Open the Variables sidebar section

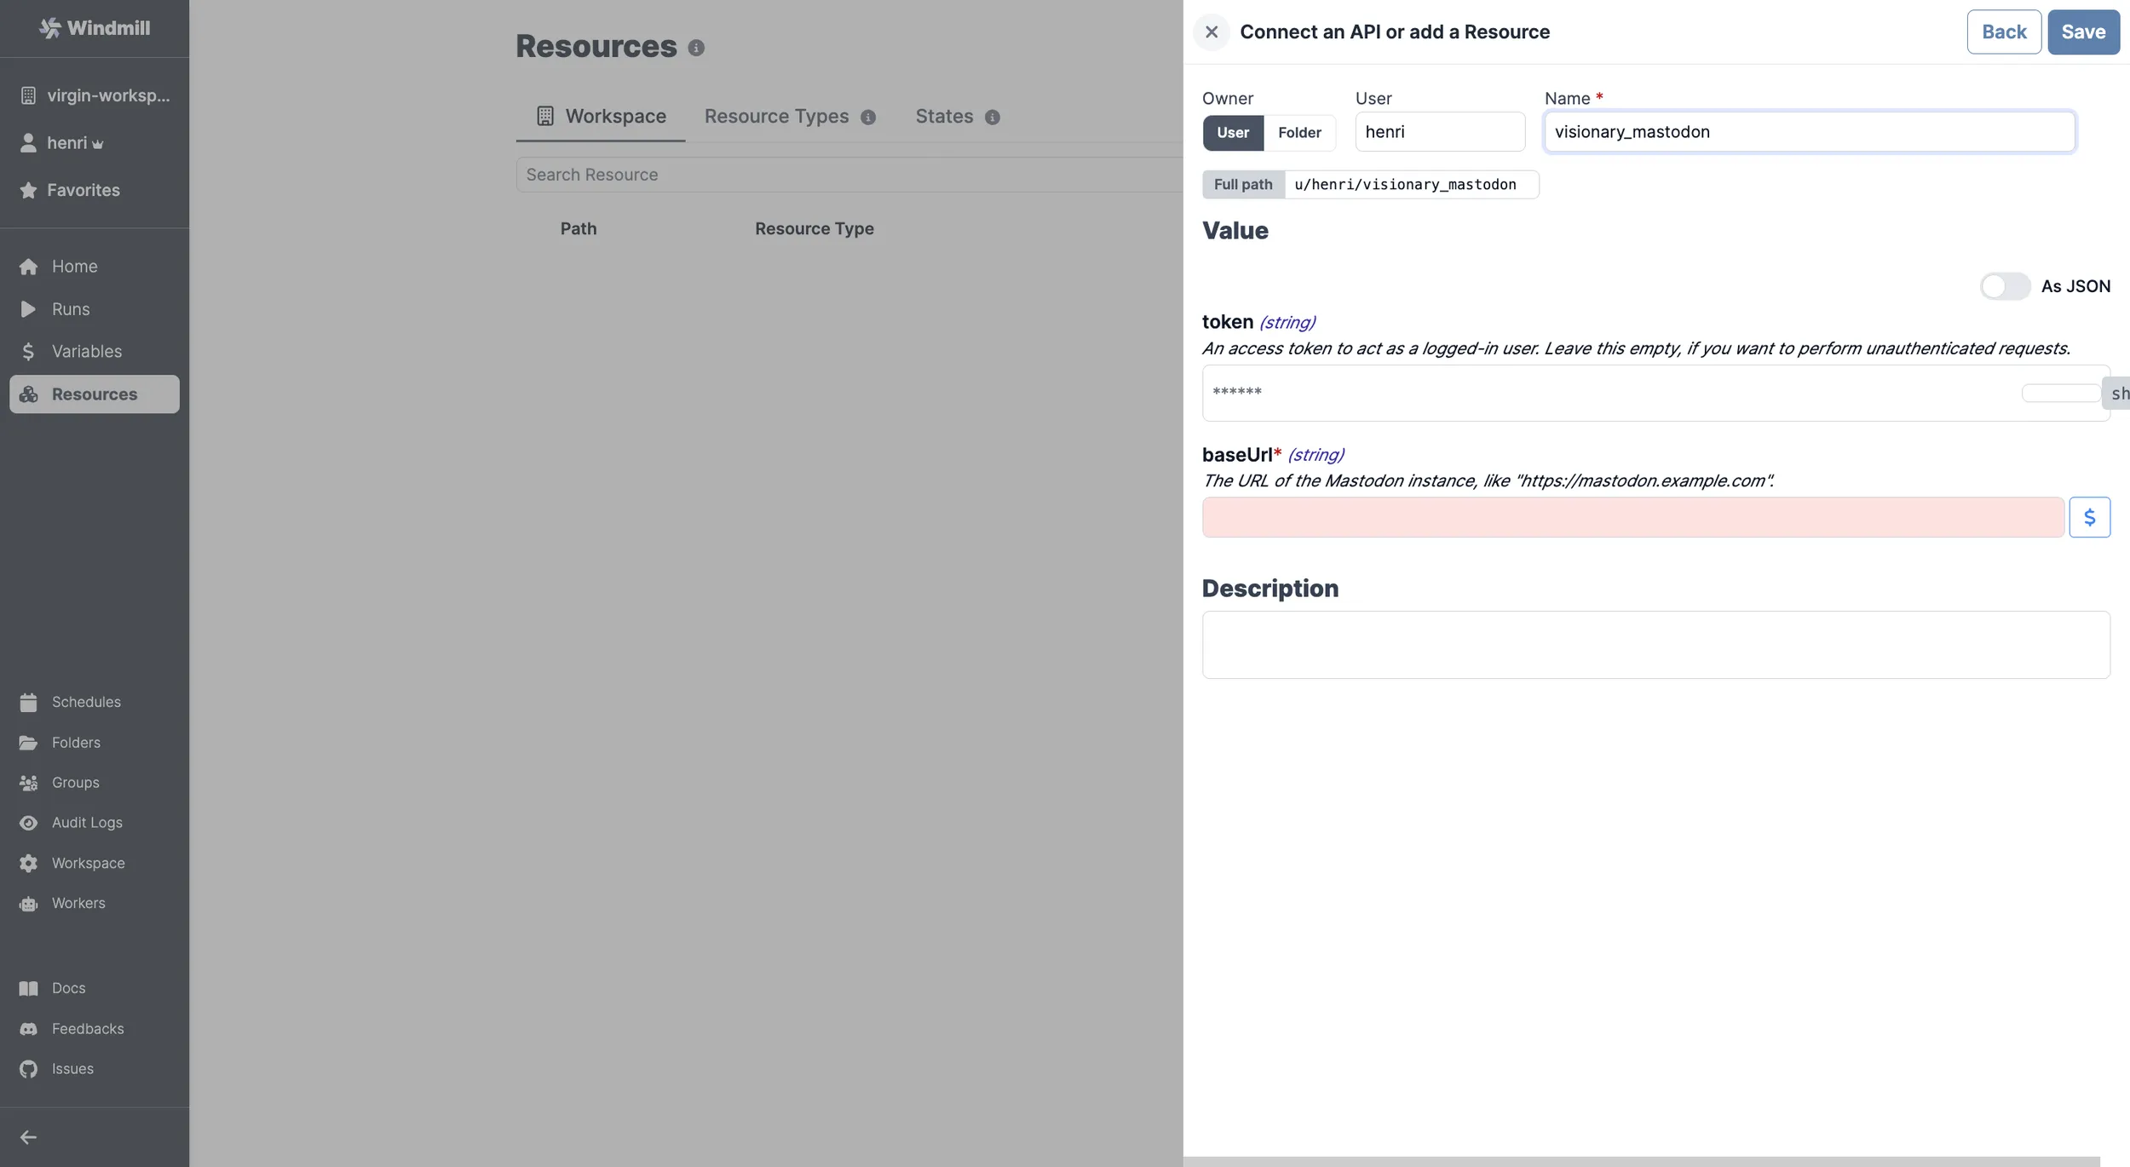click(86, 351)
